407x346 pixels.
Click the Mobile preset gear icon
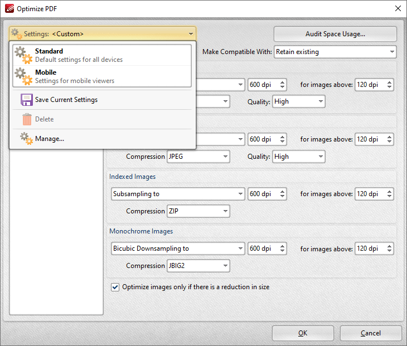23,76
